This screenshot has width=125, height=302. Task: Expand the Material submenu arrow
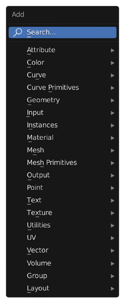pyautogui.click(x=113, y=138)
